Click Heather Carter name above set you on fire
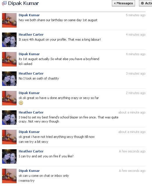Screen dimensions: 152x189 (31, 151)
